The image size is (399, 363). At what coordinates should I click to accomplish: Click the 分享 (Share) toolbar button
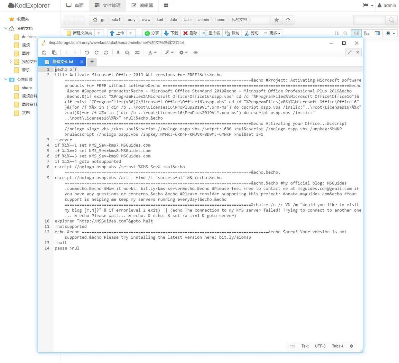point(152,33)
